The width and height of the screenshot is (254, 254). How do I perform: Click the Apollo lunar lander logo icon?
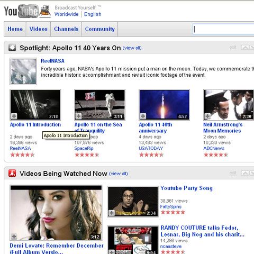(45, 12)
